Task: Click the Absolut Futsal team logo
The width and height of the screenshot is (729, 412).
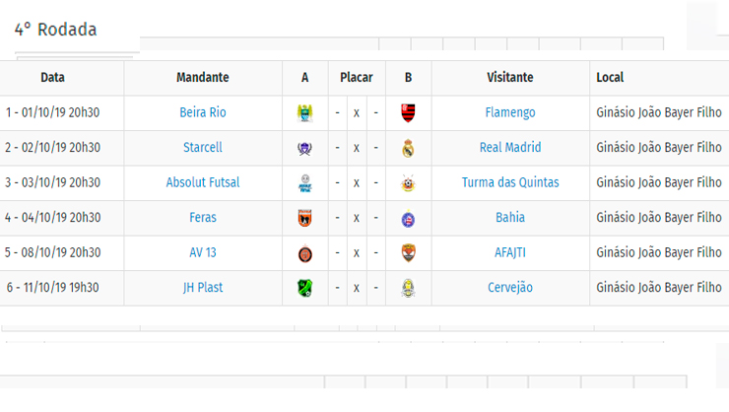Action: coord(305,183)
